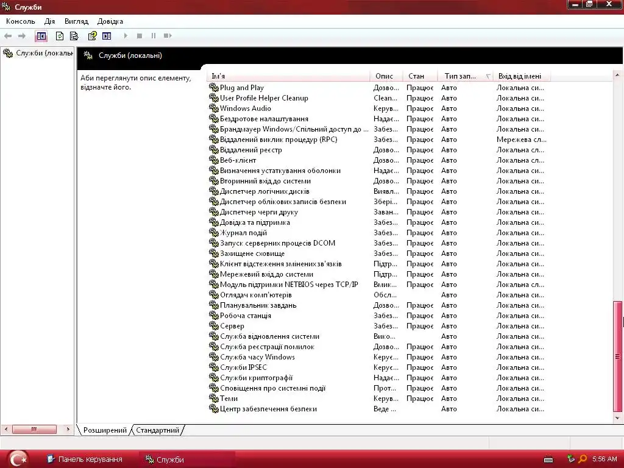This screenshot has width=624, height=468.
Task: Click the Pause service icon
Action: pos(154,36)
